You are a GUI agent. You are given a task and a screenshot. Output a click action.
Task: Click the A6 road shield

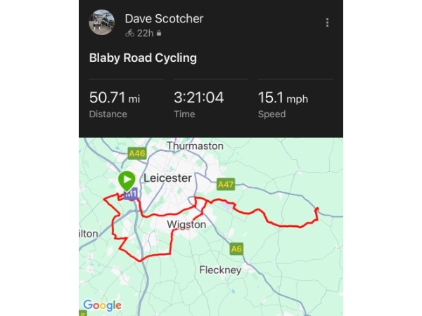tap(236, 249)
